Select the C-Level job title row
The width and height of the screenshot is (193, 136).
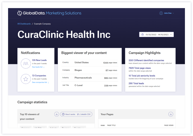click(x=90, y=85)
